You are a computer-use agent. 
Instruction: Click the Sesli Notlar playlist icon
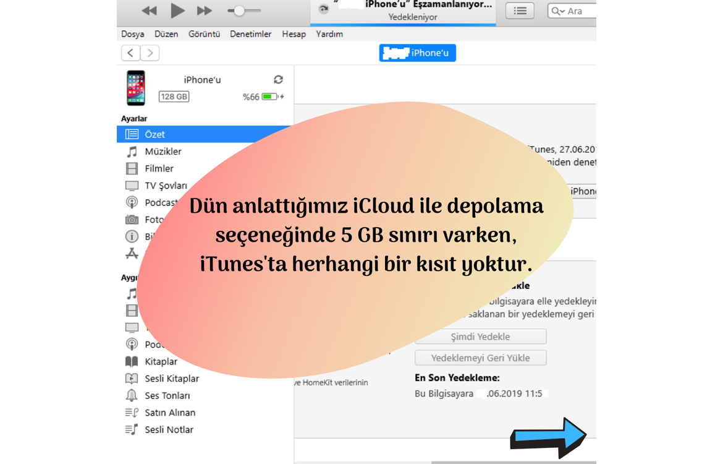(132, 430)
